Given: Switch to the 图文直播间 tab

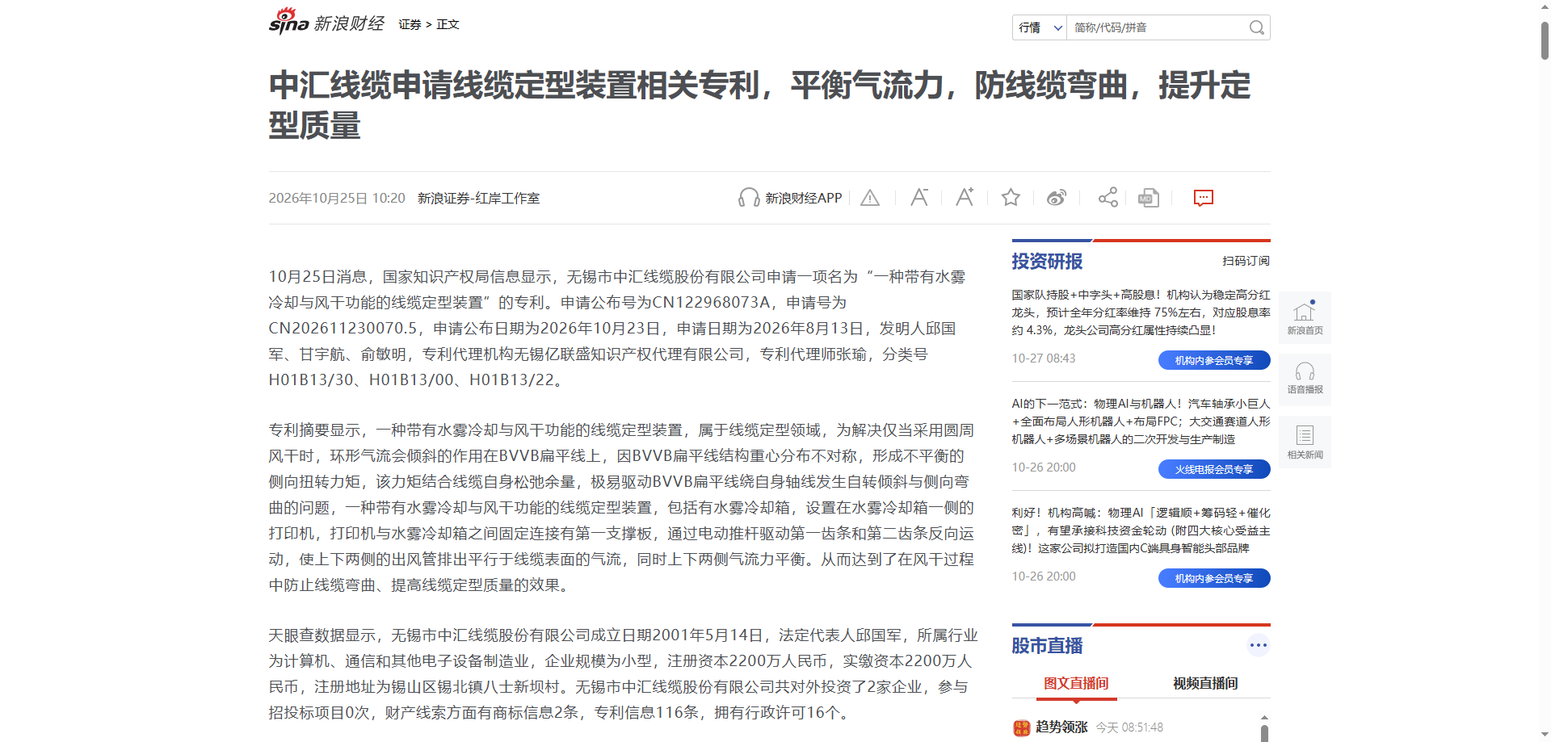Looking at the screenshot, I should [x=1076, y=683].
